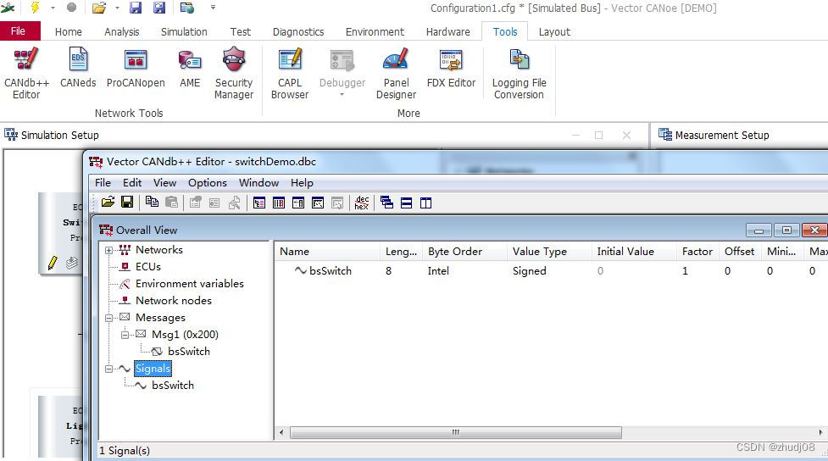
Task: Switch to the Hardware ribbon tab
Action: (x=447, y=31)
